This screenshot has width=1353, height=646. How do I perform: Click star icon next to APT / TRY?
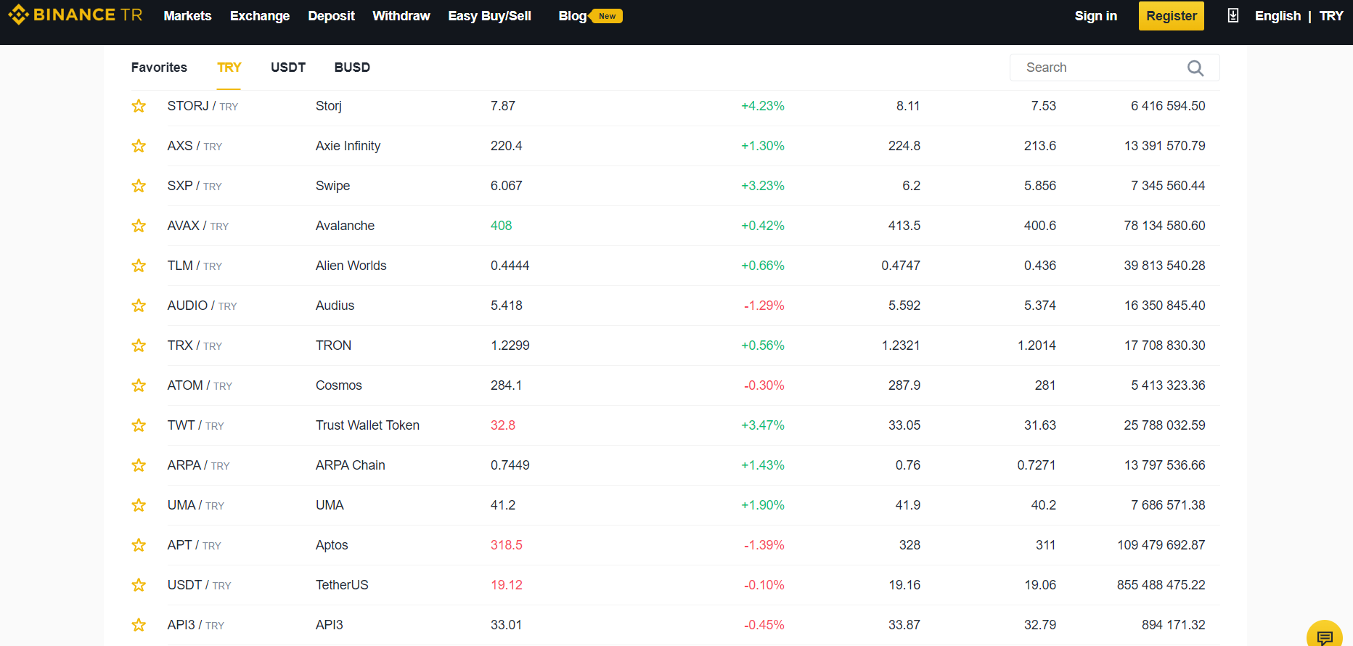point(139,545)
